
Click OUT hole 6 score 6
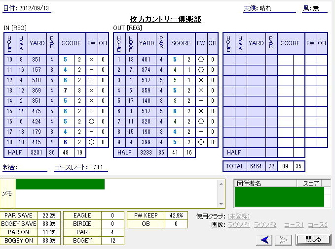pos(175,111)
